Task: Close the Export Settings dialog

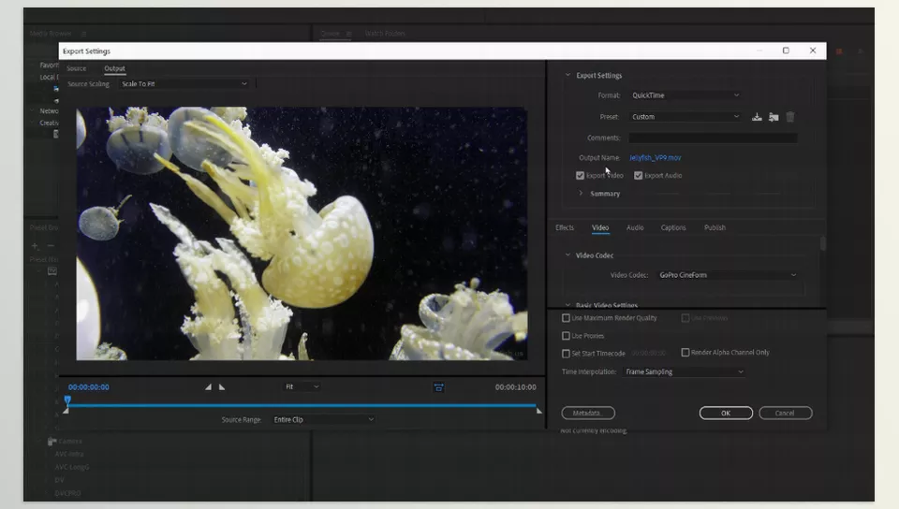Action: point(813,51)
